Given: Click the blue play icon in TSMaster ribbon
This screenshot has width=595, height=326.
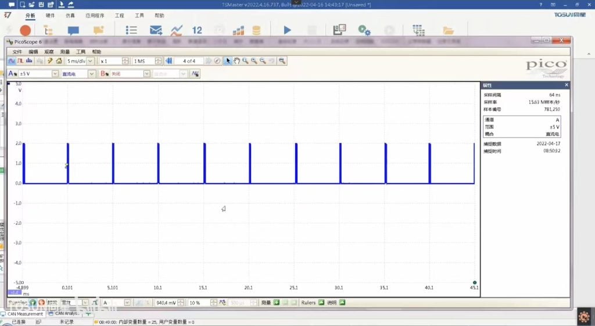Looking at the screenshot, I should (x=287, y=30).
